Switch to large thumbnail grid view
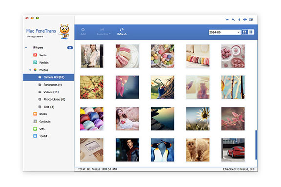This screenshot has width=281, height=187. click(x=244, y=32)
